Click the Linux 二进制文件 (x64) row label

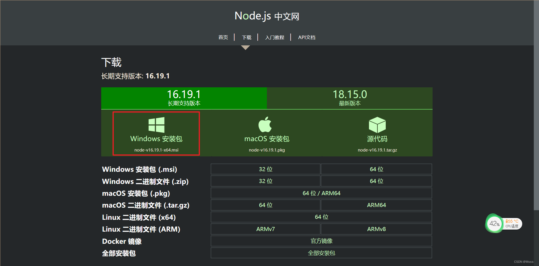tap(139, 217)
